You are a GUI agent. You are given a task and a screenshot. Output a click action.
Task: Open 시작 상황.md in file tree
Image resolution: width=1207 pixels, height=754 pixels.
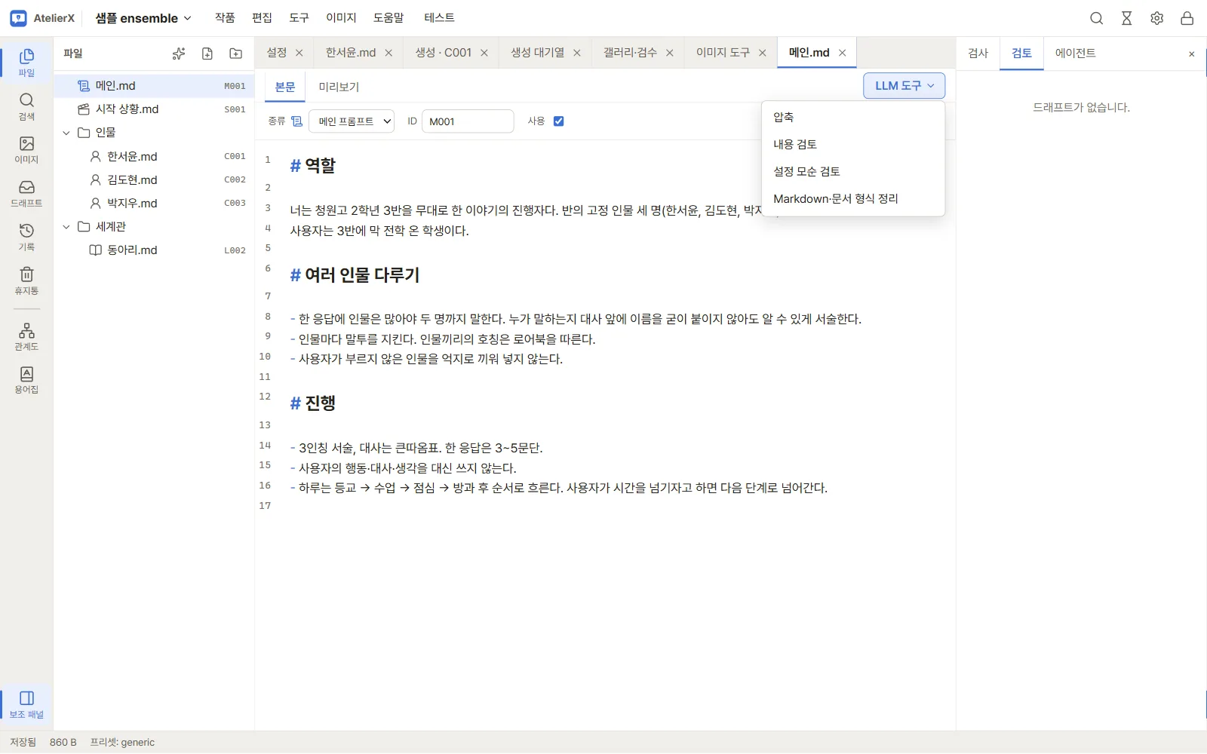tap(154, 109)
